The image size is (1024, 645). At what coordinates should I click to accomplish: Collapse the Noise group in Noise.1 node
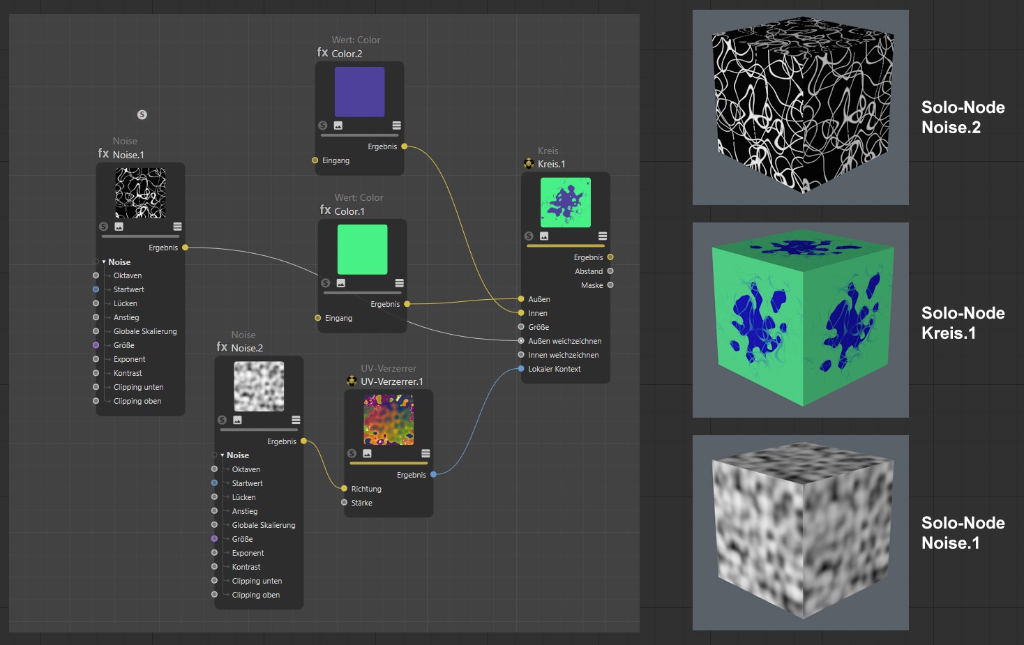(104, 262)
